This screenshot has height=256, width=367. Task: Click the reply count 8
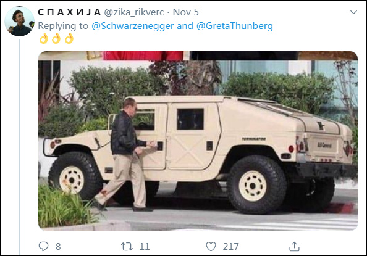click(x=58, y=247)
